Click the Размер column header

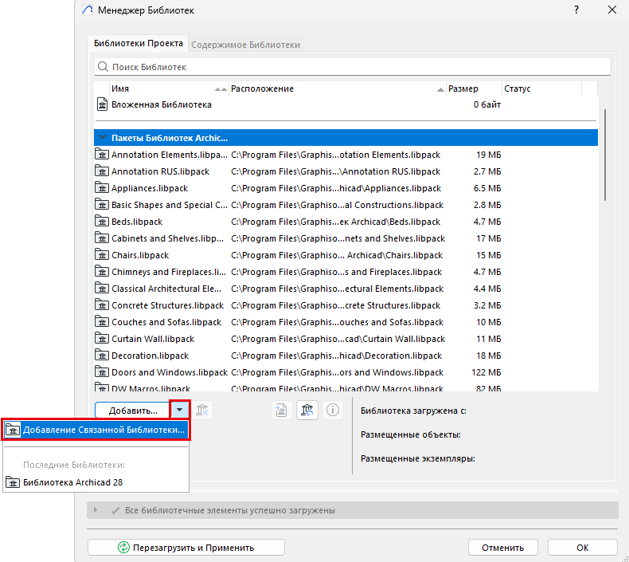click(x=474, y=88)
